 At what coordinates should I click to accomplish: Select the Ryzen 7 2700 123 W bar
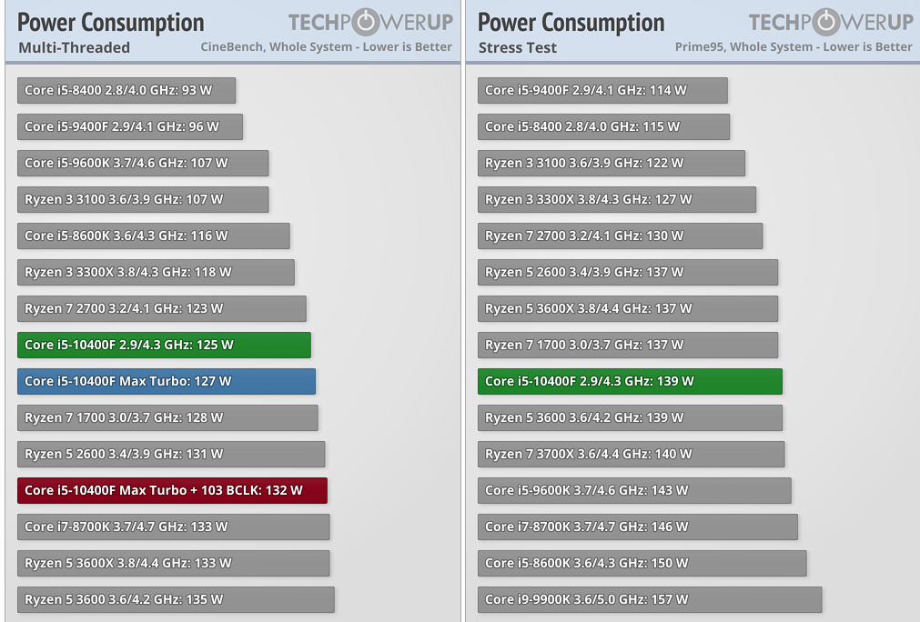coord(161,308)
